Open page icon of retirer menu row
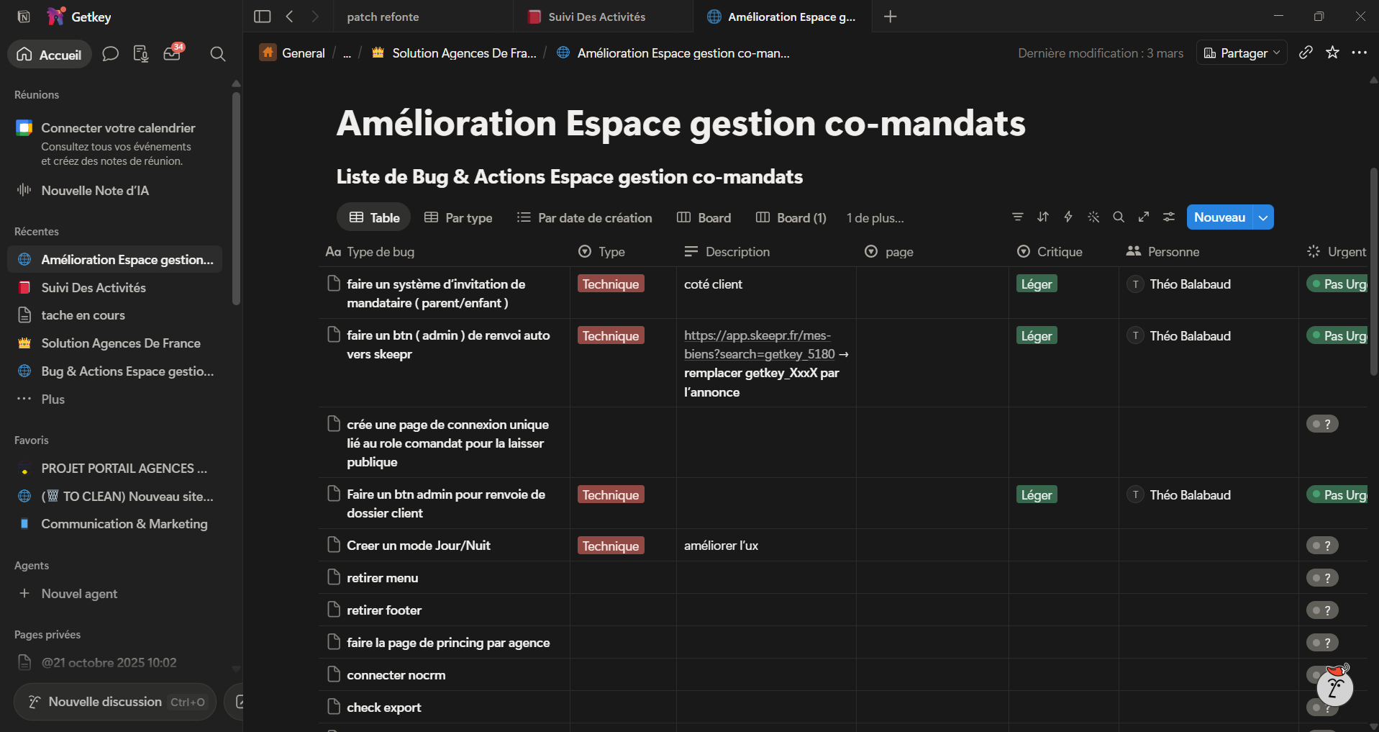1379x732 pixels. click(333, 577)
